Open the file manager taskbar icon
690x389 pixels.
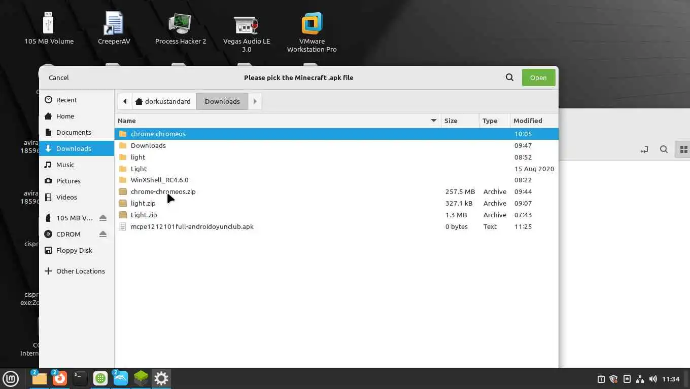pyautogui.click(x=39, y=378)
